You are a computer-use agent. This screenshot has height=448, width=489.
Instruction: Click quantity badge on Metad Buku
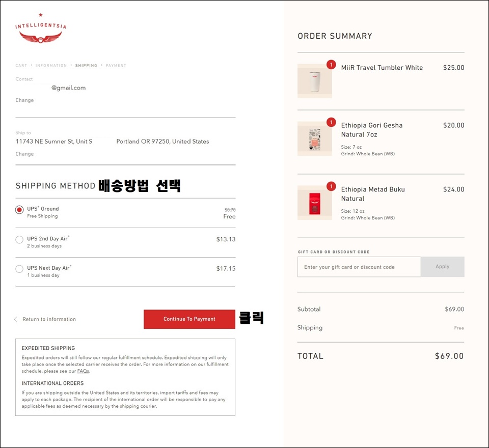pyautogui.click(x=331, y=186)
